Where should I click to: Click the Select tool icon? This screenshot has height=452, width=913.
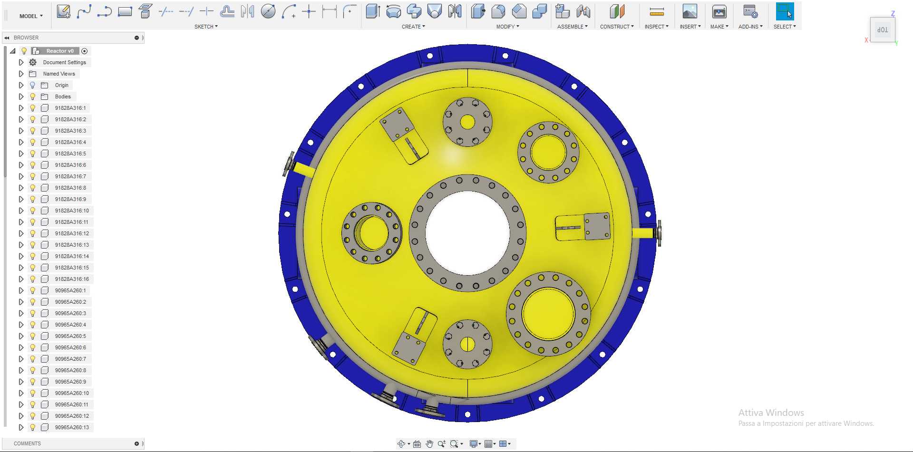(x=785, y=11)
